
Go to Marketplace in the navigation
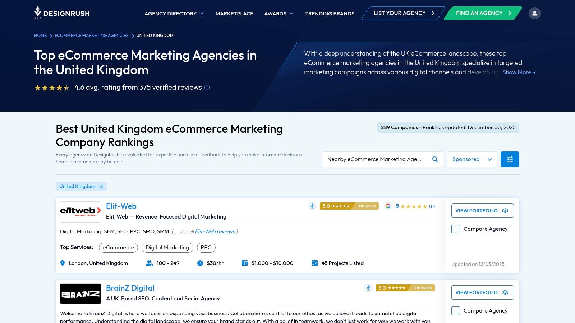pos(234,14)
